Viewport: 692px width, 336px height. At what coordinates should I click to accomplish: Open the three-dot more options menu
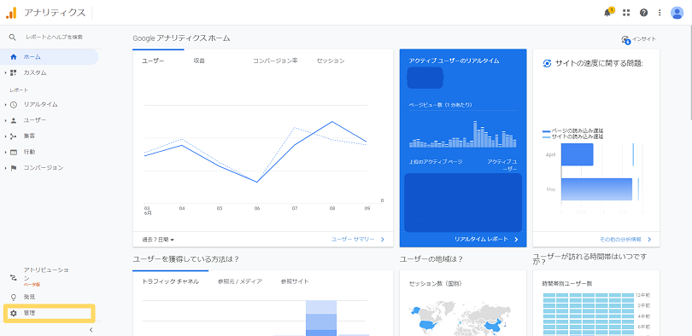(x=660, y=13)
